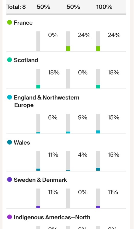The width and height of the screenshot is (134, 229).
Task: Click France's 24% total bar
Action: coord(98,41)
